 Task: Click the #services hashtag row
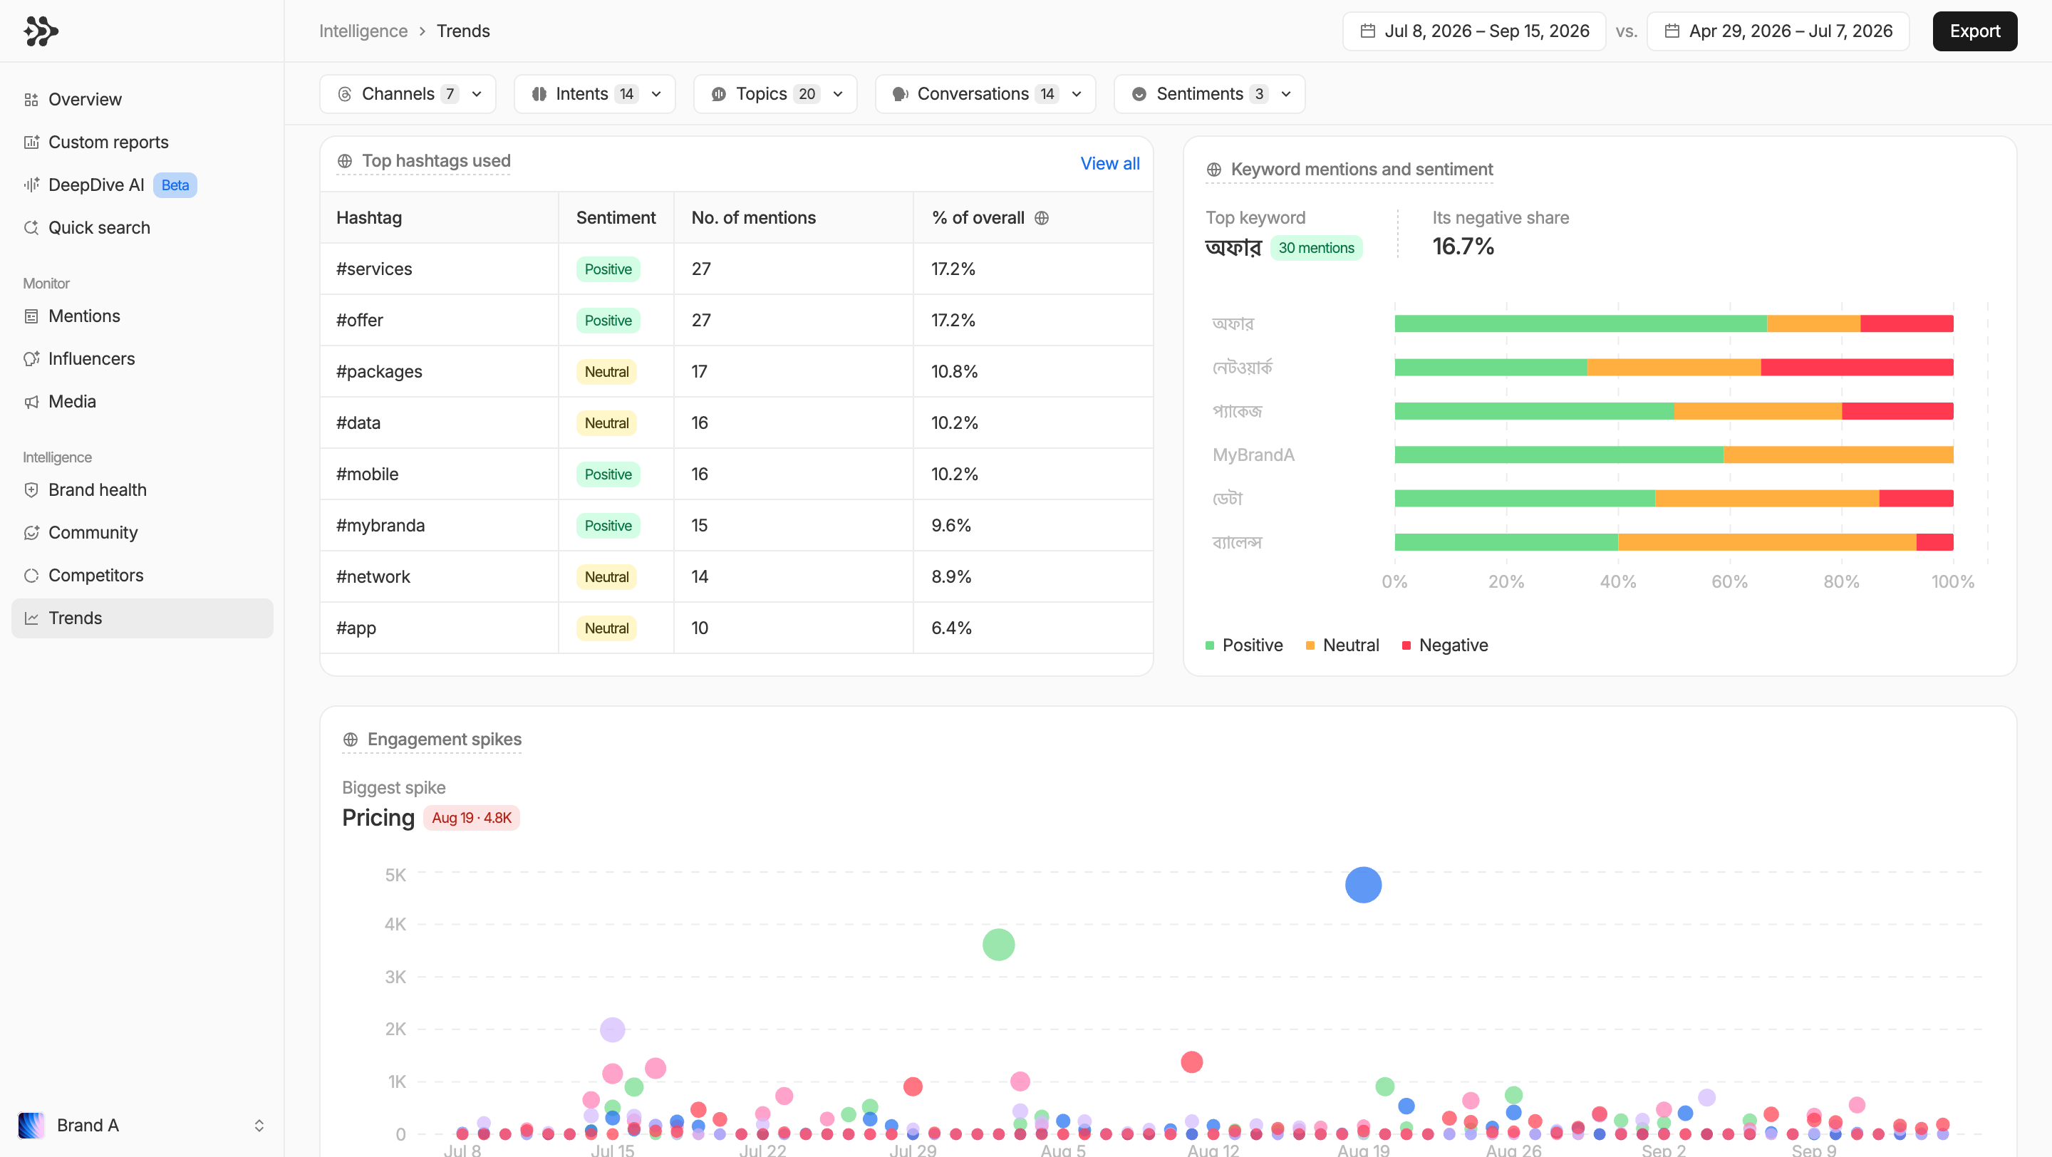pos(736,269)
